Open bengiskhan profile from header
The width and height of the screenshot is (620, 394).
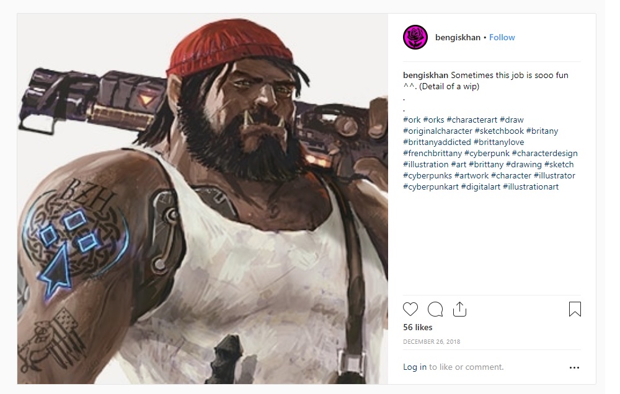pos(458,37)
